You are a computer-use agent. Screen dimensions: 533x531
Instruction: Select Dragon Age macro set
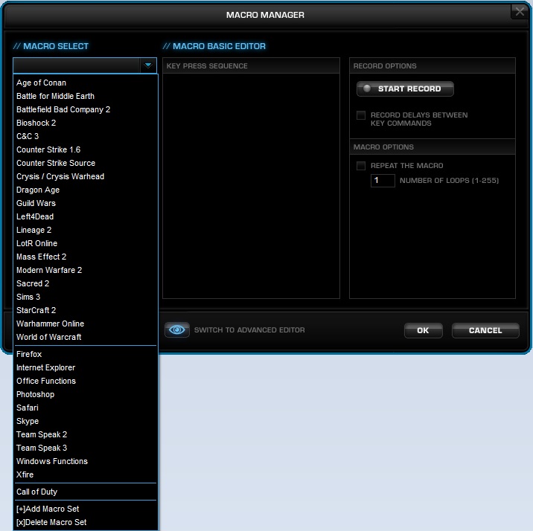tap(86, 190)
